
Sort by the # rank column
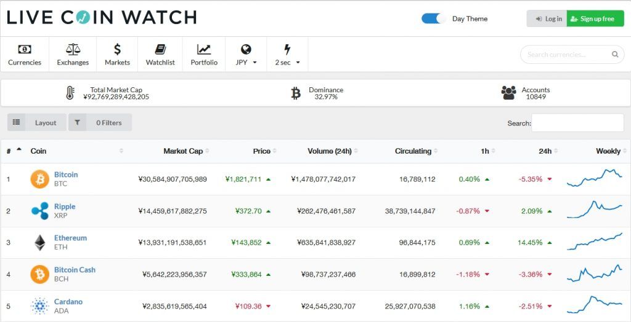pyautogui.click(x=14, y=151)
